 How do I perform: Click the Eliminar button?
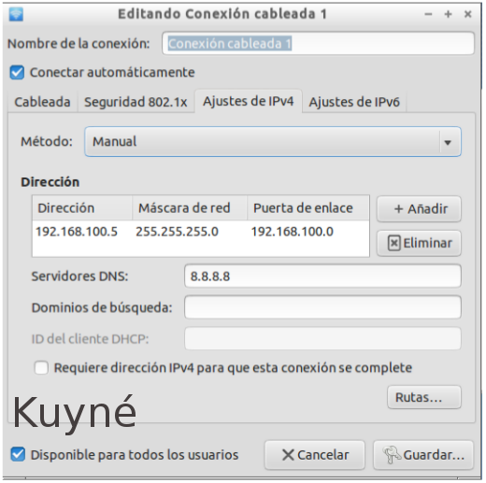coord(419,243)
